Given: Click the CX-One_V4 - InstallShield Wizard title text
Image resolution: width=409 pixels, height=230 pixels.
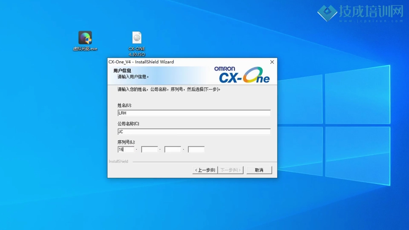Looking at the screenshot, I should pyautogui.click(x=141, y=62).
